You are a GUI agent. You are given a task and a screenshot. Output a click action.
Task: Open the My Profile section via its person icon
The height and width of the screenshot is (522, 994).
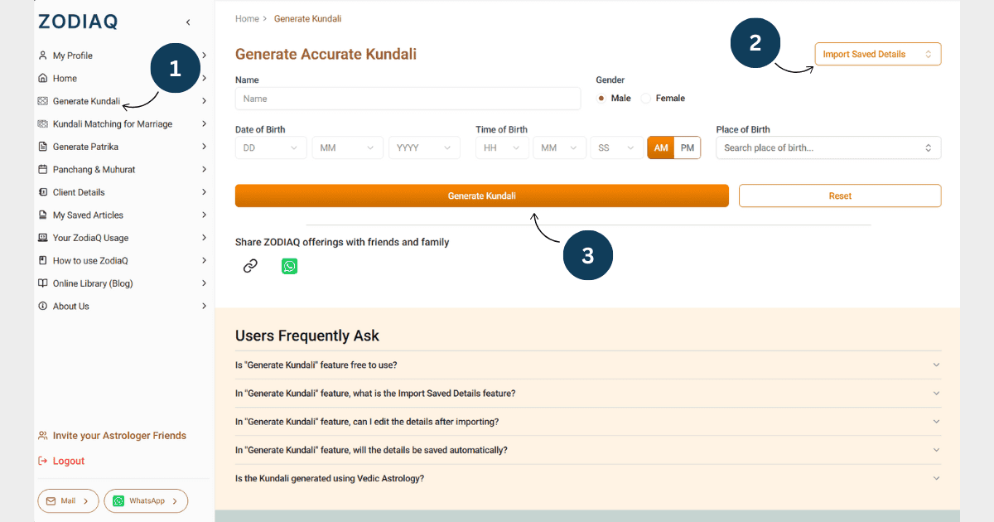pos(42,55)
